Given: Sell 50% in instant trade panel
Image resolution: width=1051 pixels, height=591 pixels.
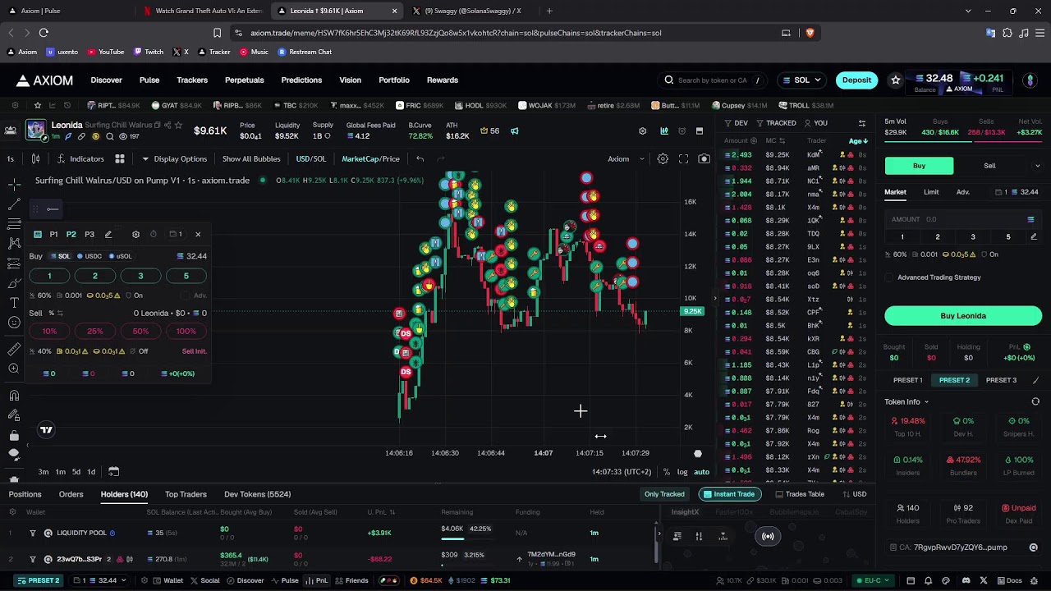Looking at the screenshot, I should coord(140,331).
